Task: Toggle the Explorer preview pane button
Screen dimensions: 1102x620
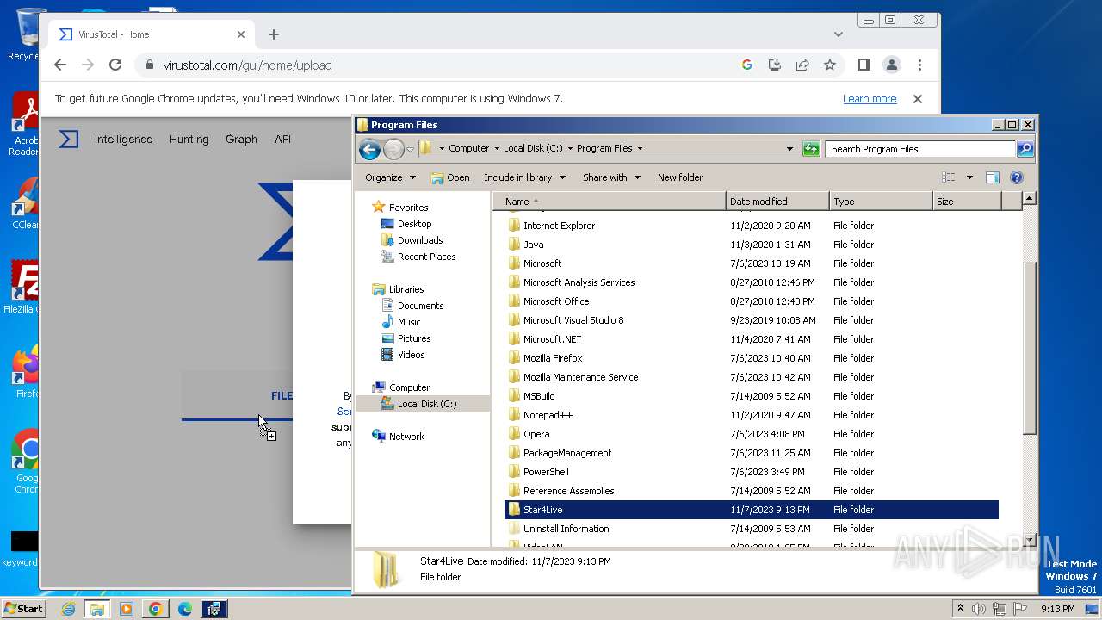Action: coord(993,177)
